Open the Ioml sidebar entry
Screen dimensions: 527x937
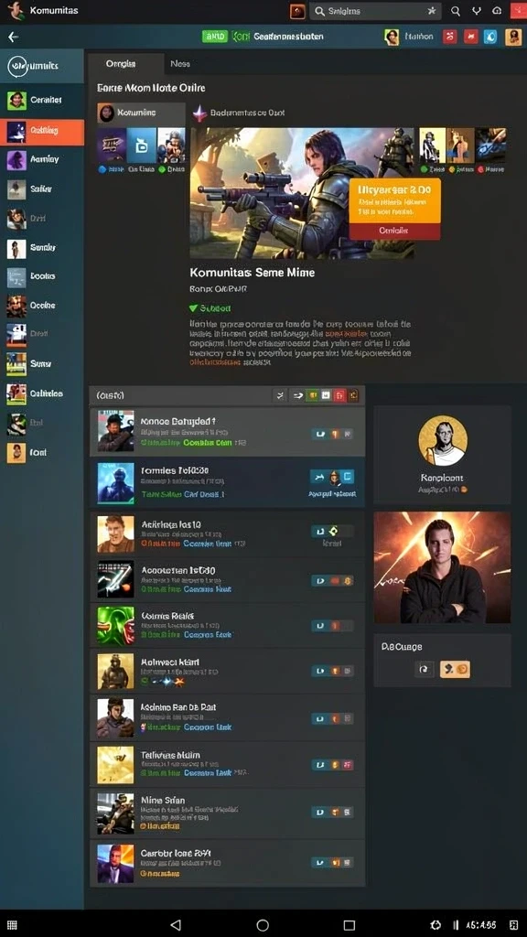[x=42, y=453]
